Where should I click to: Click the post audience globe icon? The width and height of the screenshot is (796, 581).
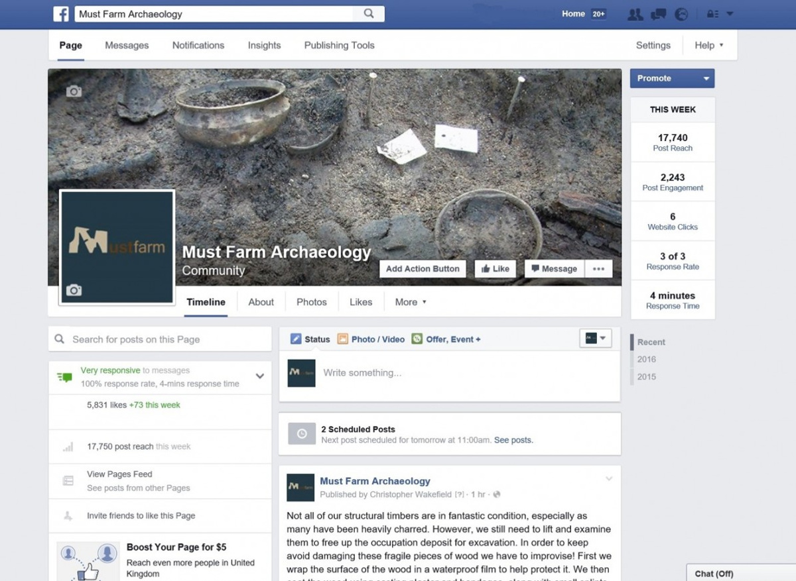[496, 495]
